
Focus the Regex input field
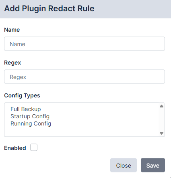[84, 77]
